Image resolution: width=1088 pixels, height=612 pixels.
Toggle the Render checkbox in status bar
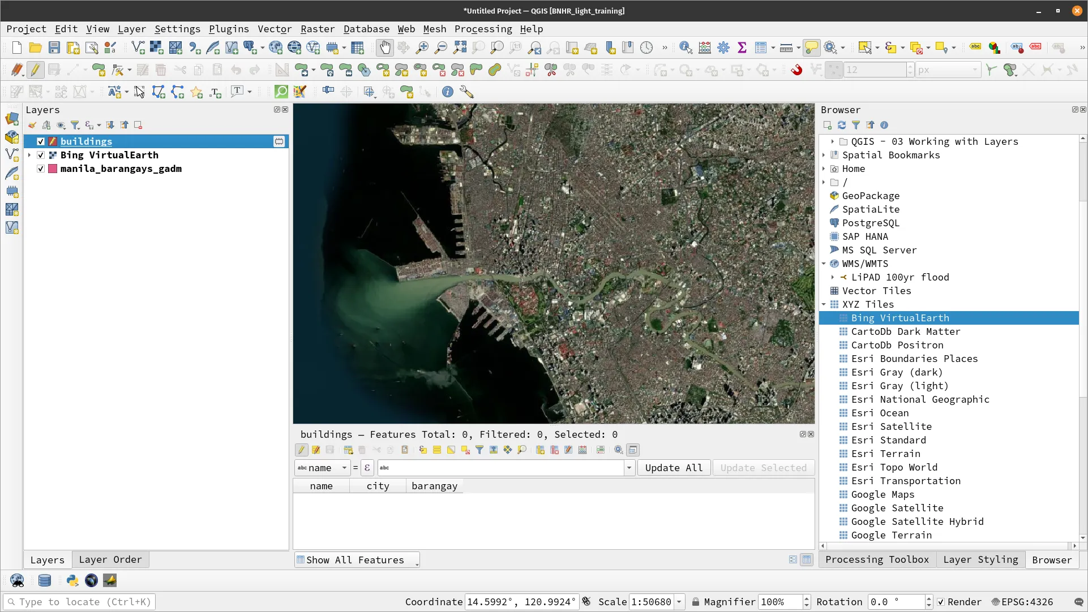pyautogui.click(x=941, y=602)
